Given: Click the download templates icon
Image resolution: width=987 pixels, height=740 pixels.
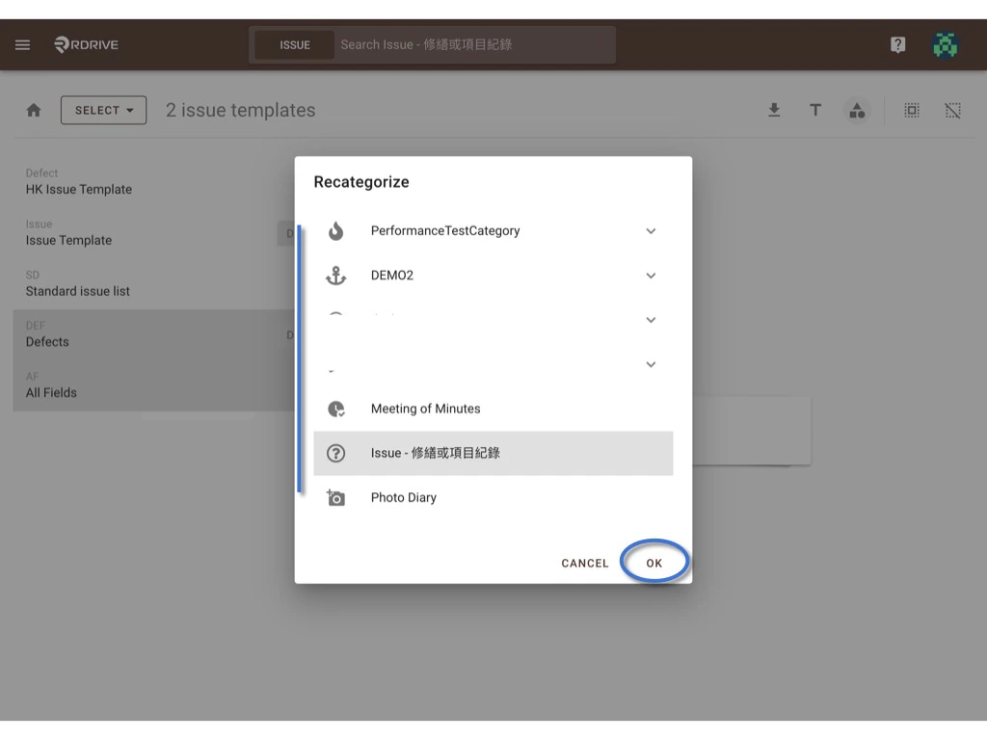Looking at the screenshot, I should tap(774, 110).
